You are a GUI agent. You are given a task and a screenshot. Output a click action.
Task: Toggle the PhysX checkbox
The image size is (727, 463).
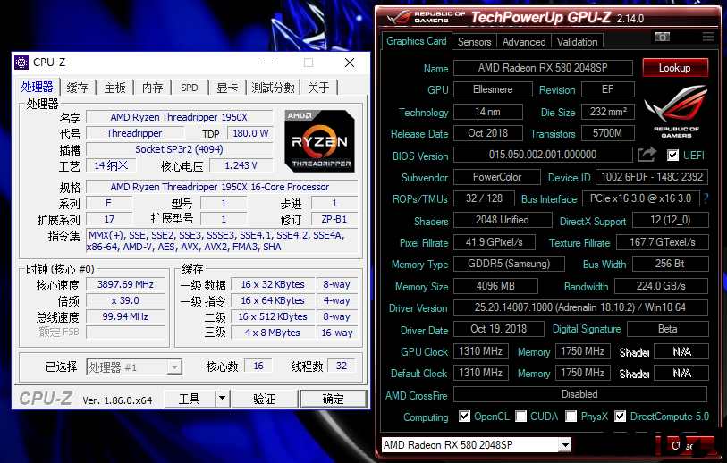pyautogui.click(x=571, y=417)
